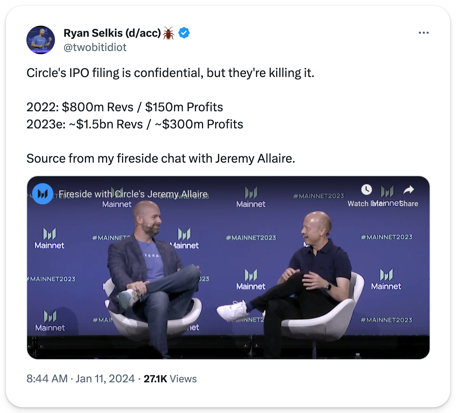The width and height of the screenshot is (456, 413).
Task: Open the @twobitidiot handle link
Action: [x=95, y=47]
